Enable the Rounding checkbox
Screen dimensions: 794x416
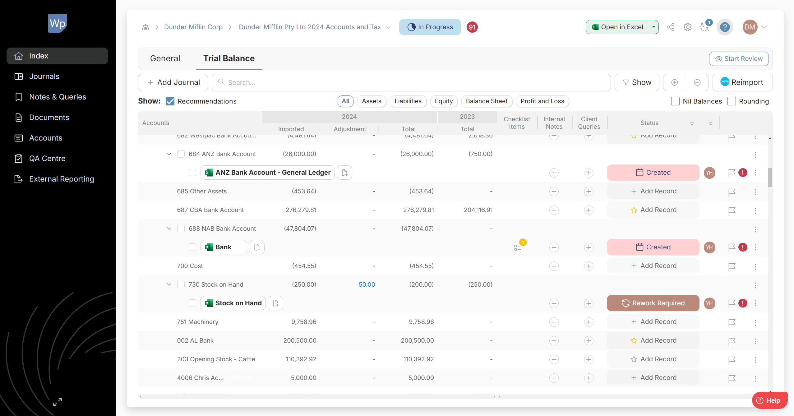point(732,101)
